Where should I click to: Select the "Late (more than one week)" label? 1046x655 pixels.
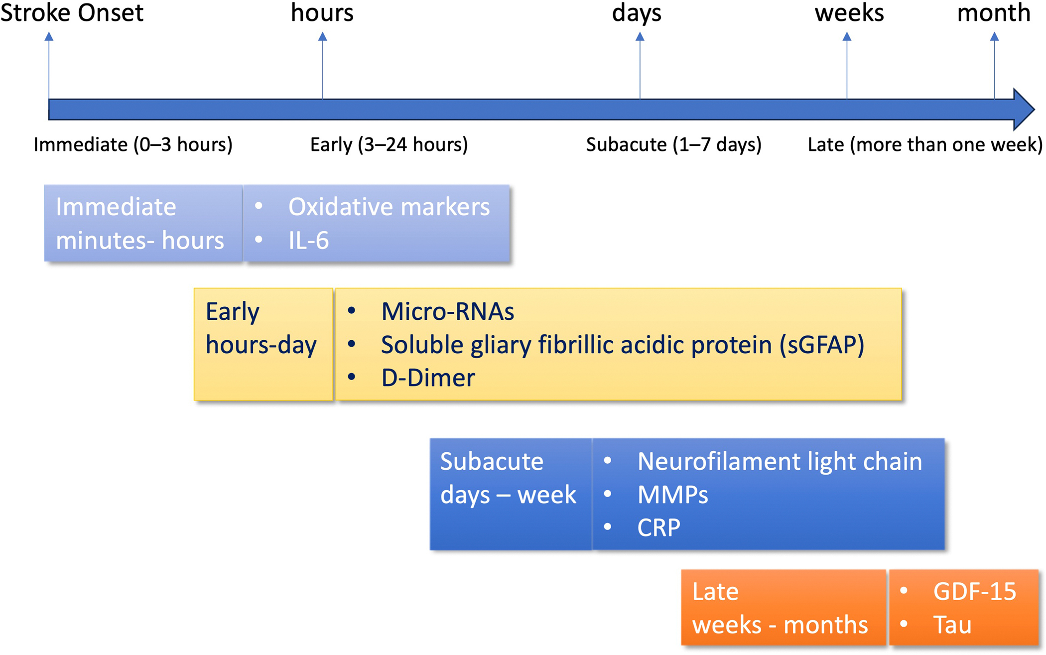pyautogui.click(x=925, y=144)
